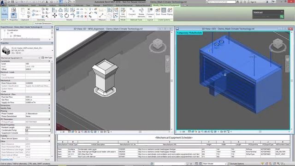Open the Annotate ribbon tab
The width and height of the screenshot is (295, 166).
(42, 5)
